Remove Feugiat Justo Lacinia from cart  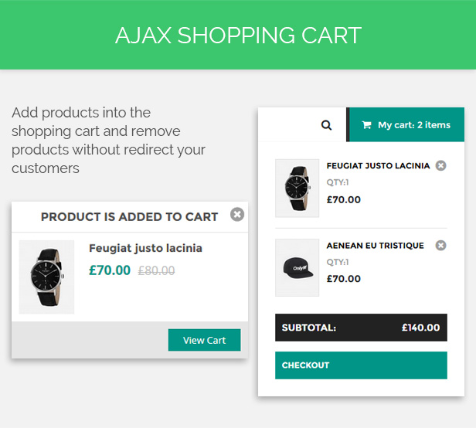click(x=440, y=165)
